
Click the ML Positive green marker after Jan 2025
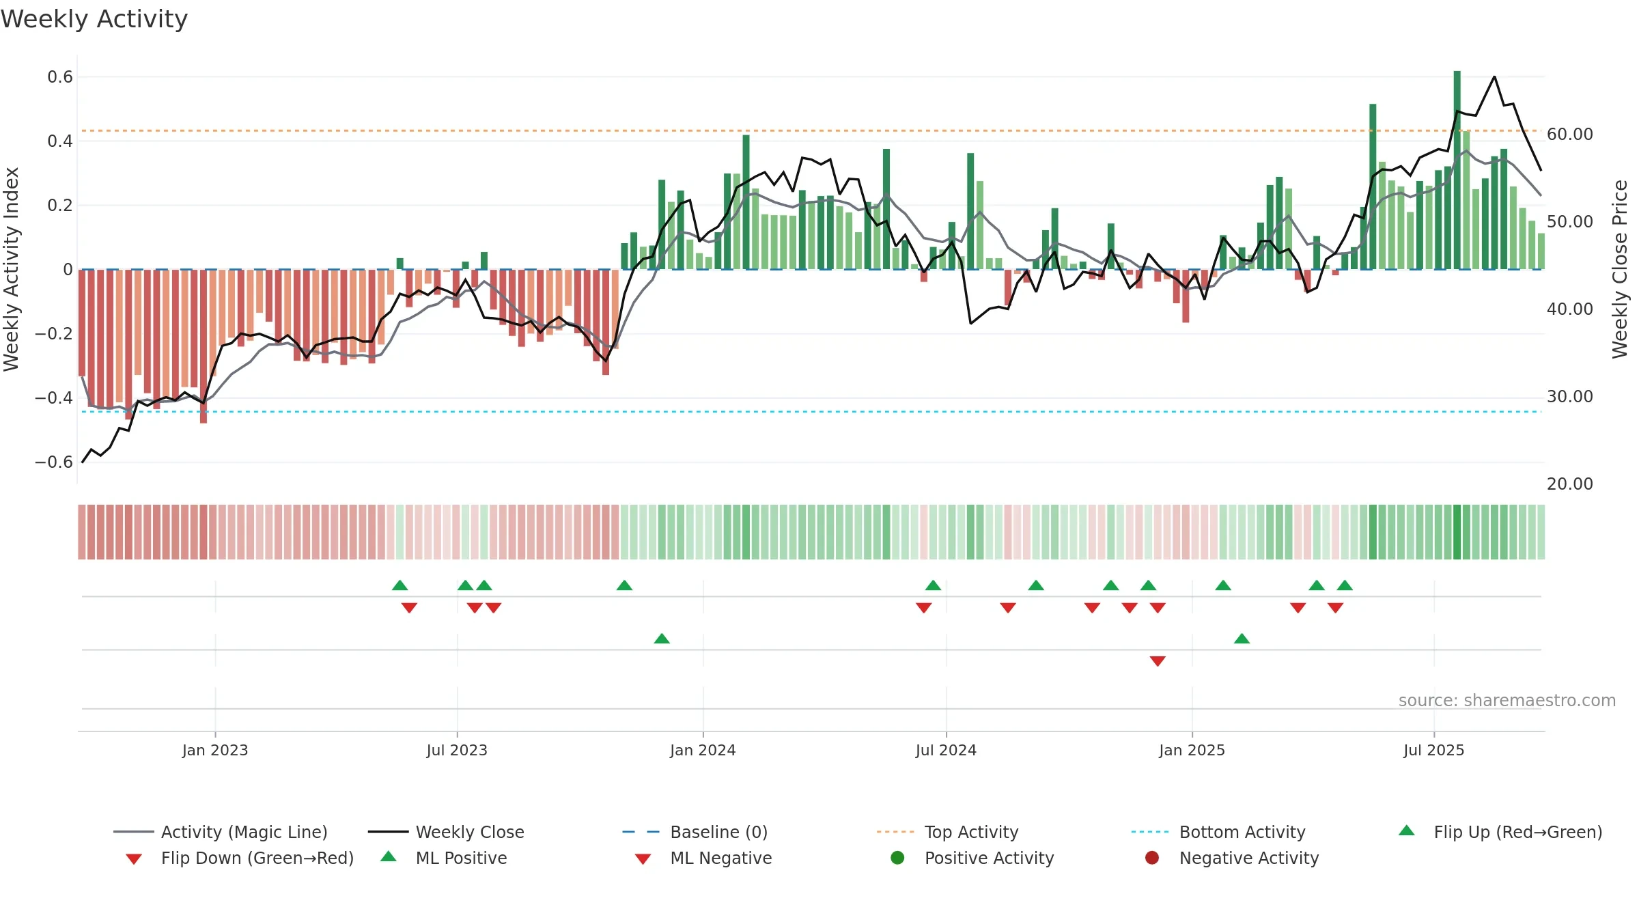pos(1242,639)
